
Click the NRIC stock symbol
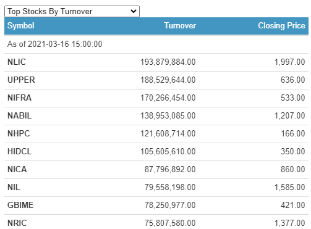point(17,223)
